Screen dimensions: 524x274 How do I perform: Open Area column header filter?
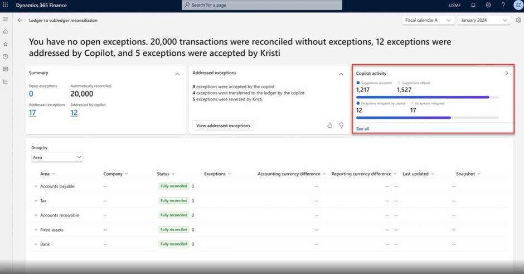[x=54, y=174]
